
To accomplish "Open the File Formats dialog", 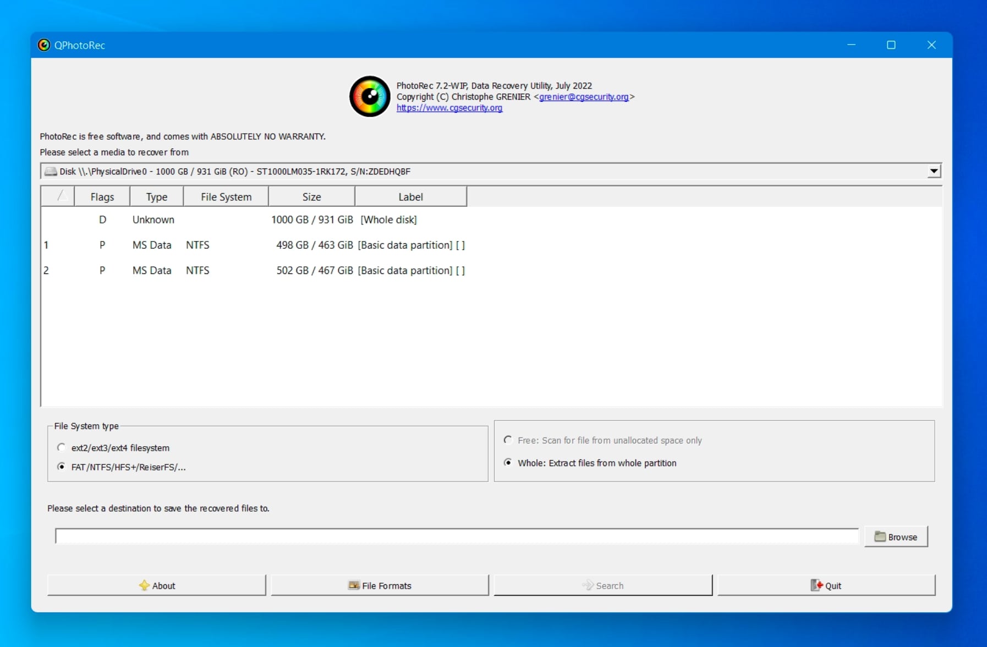I will [380, 585].
